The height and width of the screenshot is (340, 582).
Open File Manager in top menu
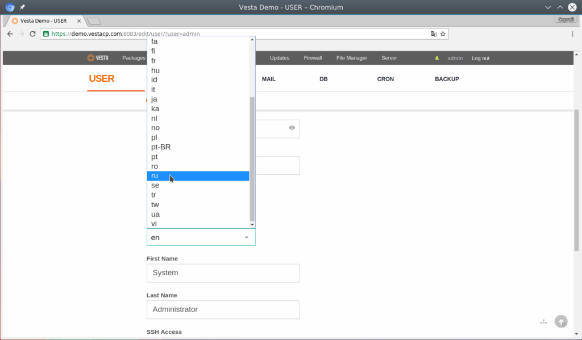pos(352,58)
